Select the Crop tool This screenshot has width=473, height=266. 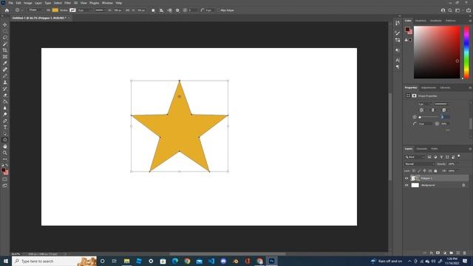5,50
